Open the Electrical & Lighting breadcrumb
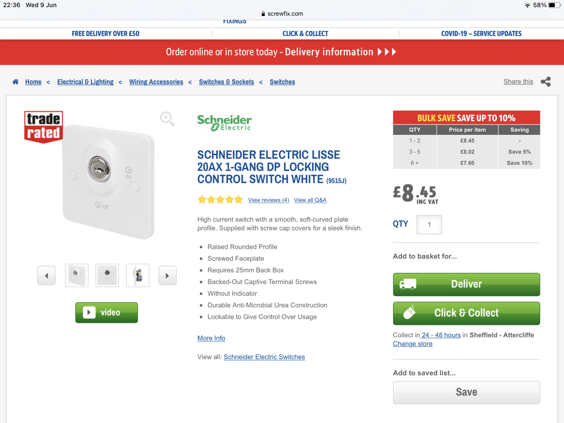 point(85,82)
